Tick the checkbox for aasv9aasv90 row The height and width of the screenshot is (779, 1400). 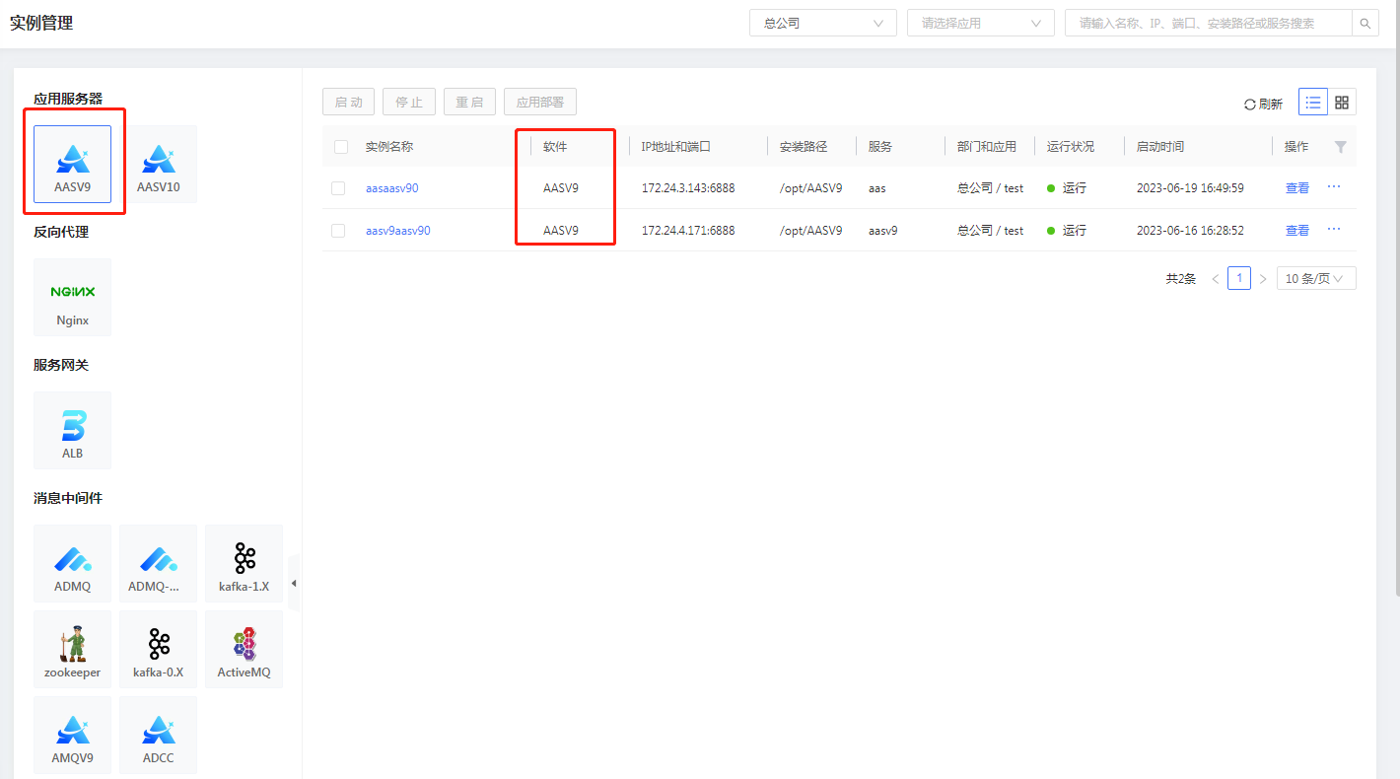tap(339, 231)
